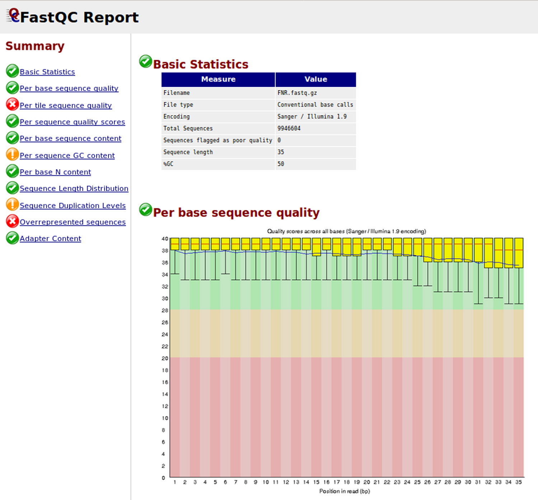Click green pass icon beside Sequence Length Distribution
The width and height of the screenshot is (538, 500).
click(12, 188)
